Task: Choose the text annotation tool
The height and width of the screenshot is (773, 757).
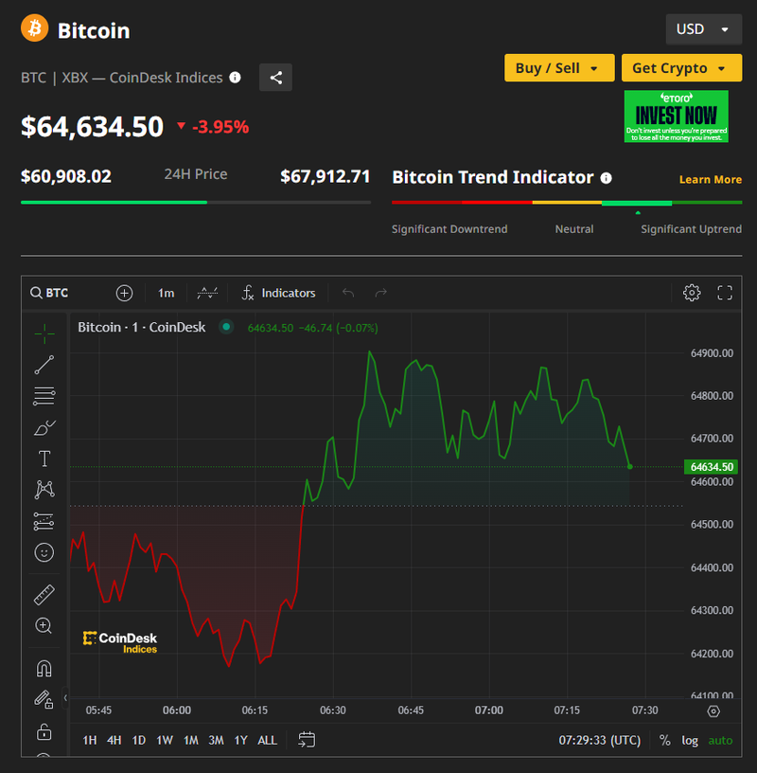Action: tap(44, 458)
